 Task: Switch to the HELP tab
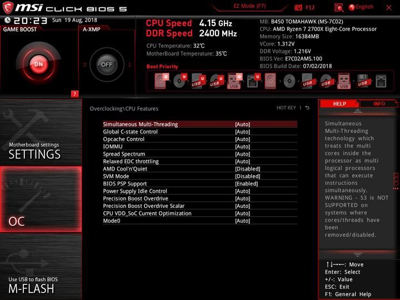(339, 103)
